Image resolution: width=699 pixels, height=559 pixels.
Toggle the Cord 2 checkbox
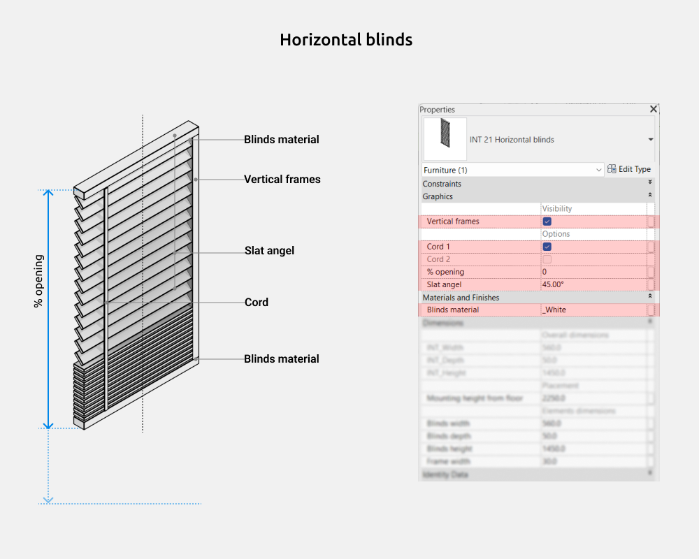coord(547,259)
